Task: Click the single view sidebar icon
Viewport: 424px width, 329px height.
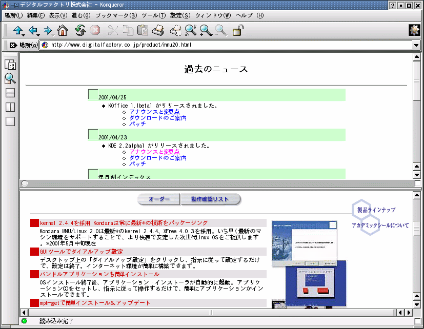Action: tap(10, 121)
